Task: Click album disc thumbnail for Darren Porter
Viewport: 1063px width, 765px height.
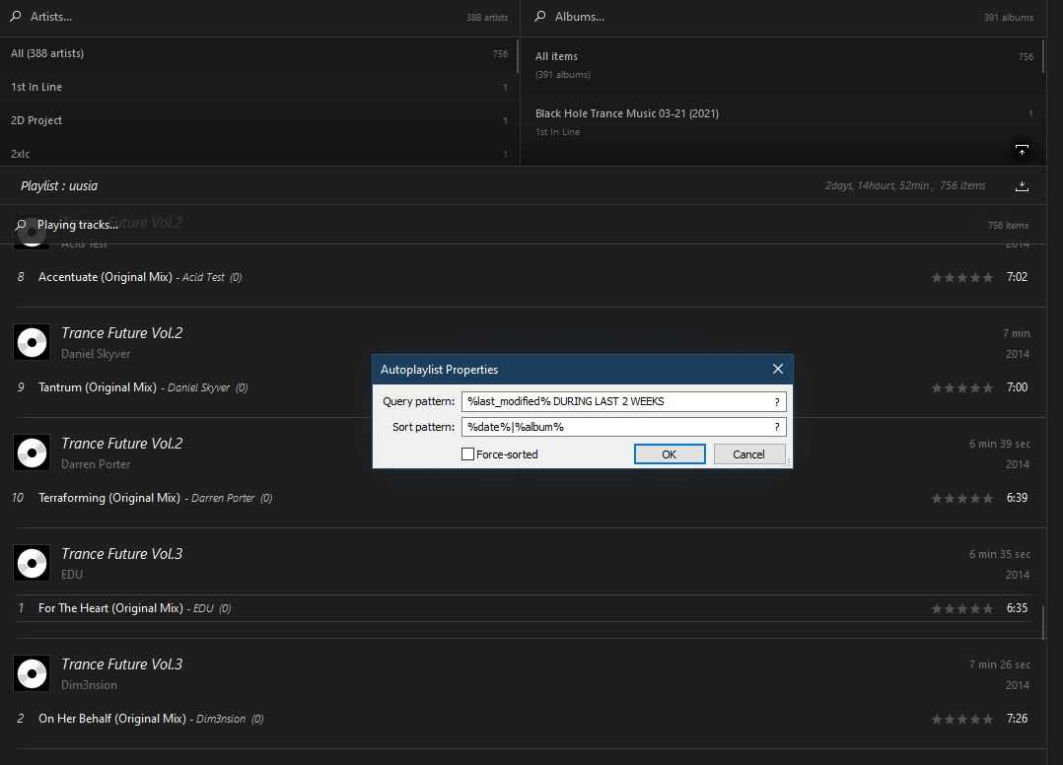Action: coord(32,452)
